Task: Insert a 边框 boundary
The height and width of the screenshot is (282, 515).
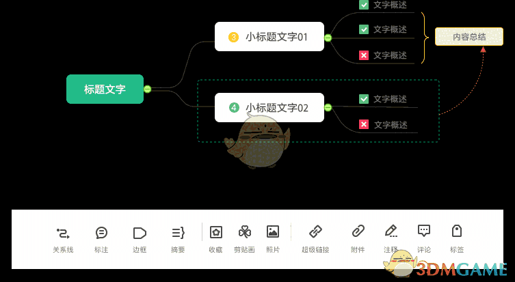Action: [140, 240]
